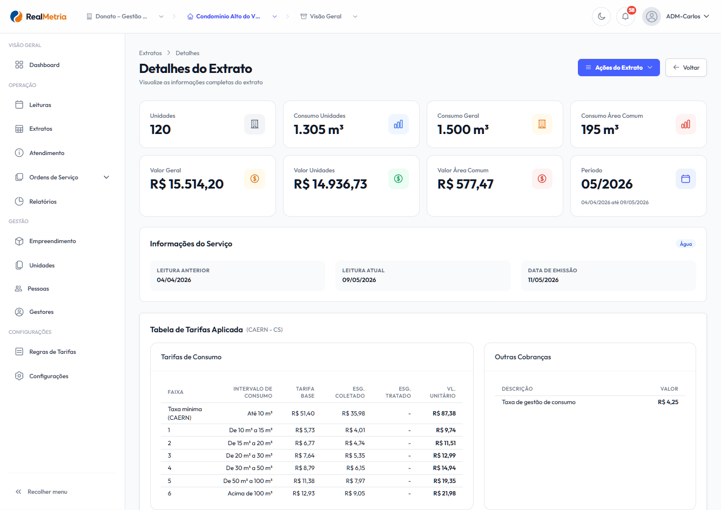Click building icon on Consumo Geral card
721x510 pixels.
pos(542,124)
